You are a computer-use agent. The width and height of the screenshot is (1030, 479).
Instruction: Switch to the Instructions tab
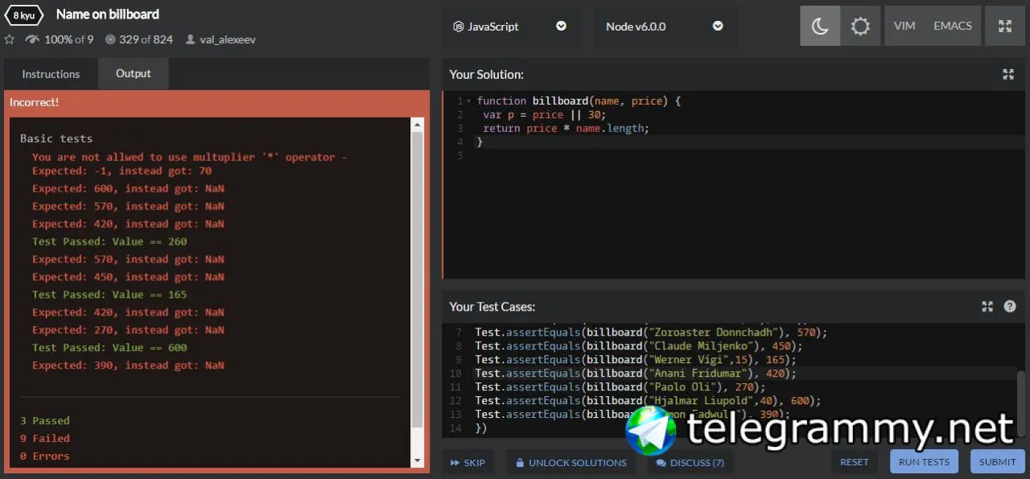[x=51, y=74]
